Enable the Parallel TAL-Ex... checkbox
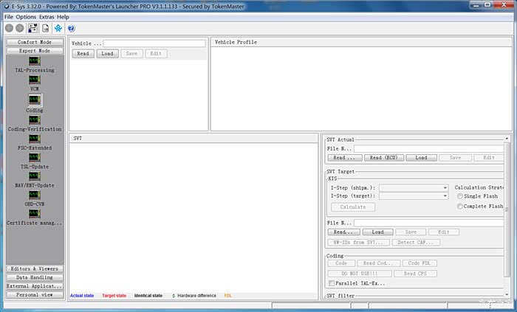The width and height of the screenshot is (517, 312). 332,283
